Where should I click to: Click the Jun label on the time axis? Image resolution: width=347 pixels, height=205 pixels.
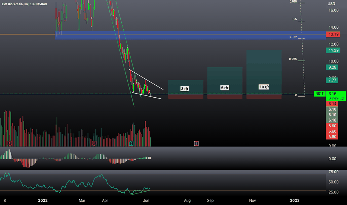(146, 201)
